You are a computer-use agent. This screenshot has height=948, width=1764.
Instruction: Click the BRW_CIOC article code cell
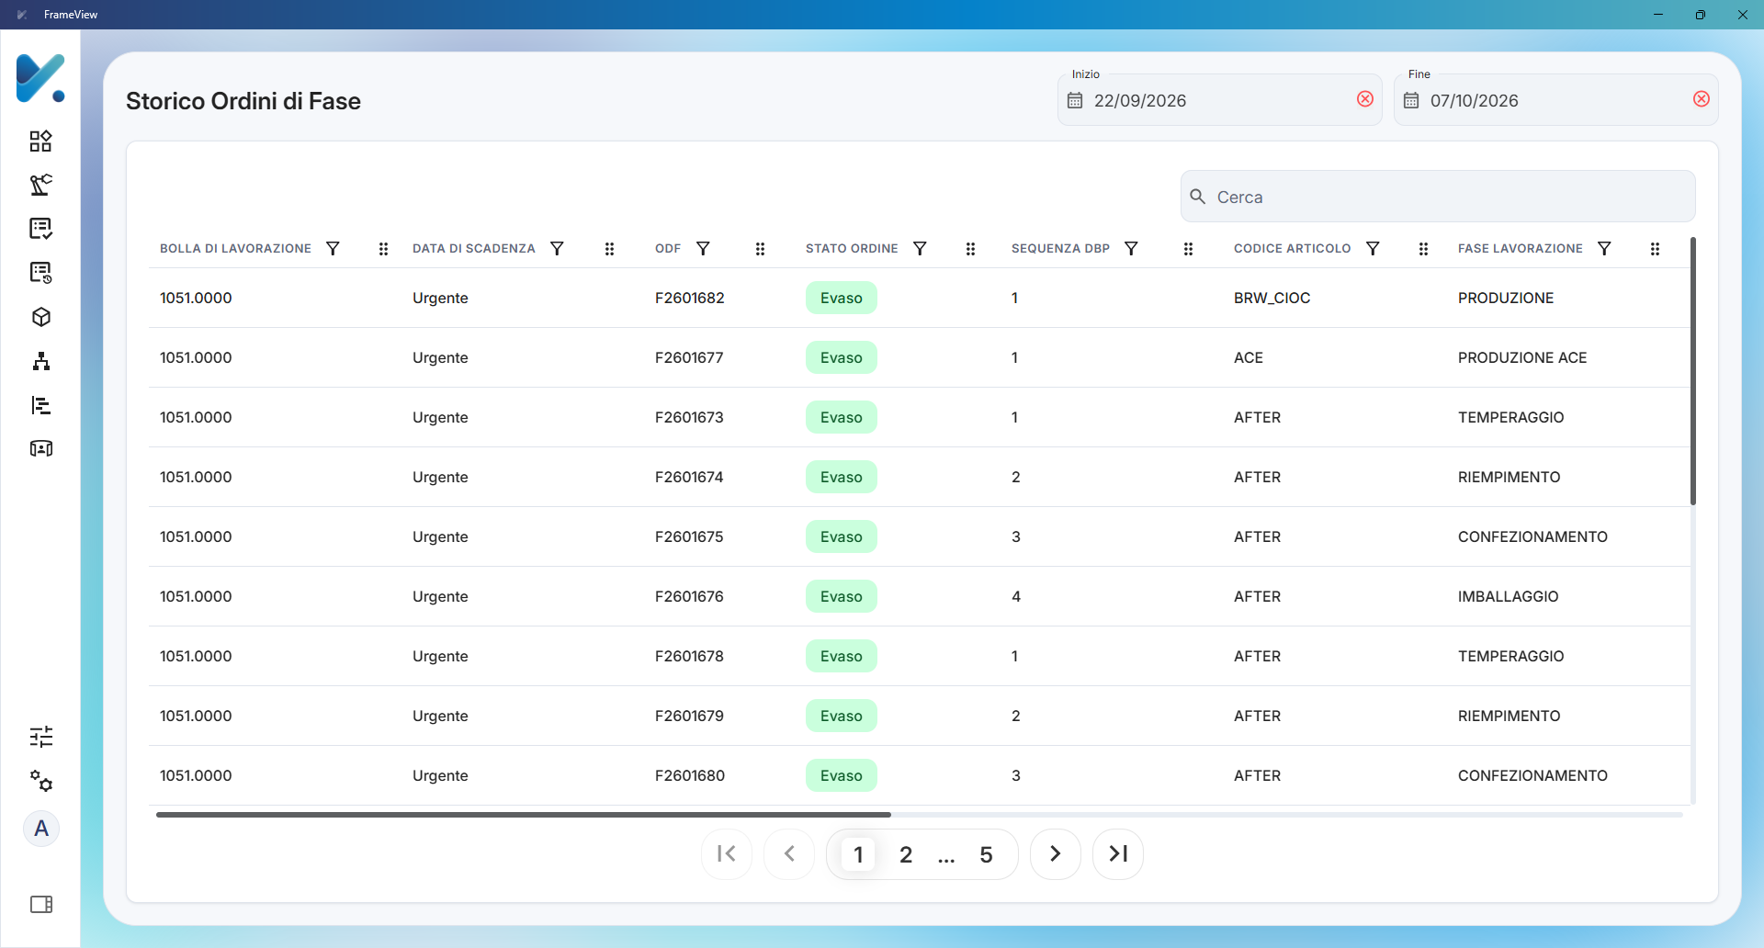tap(1272, 298)
